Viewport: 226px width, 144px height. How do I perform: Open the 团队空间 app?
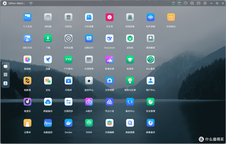[28, 38]
